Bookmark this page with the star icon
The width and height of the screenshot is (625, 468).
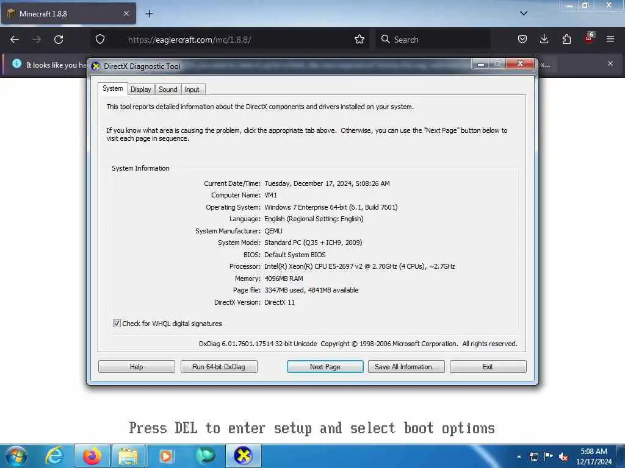pyautogui.click(x=359, y=39)
